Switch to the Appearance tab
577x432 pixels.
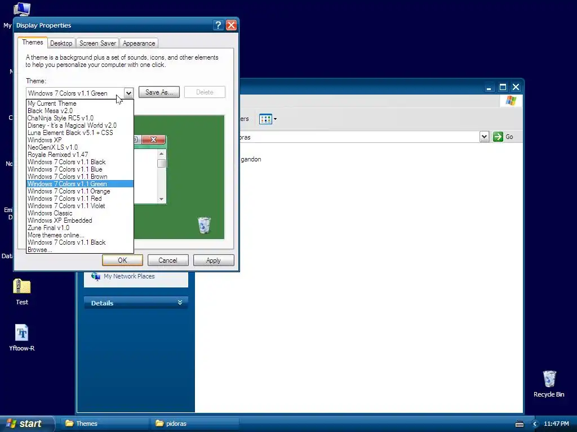pyautogui.click(x=139, y=43)
